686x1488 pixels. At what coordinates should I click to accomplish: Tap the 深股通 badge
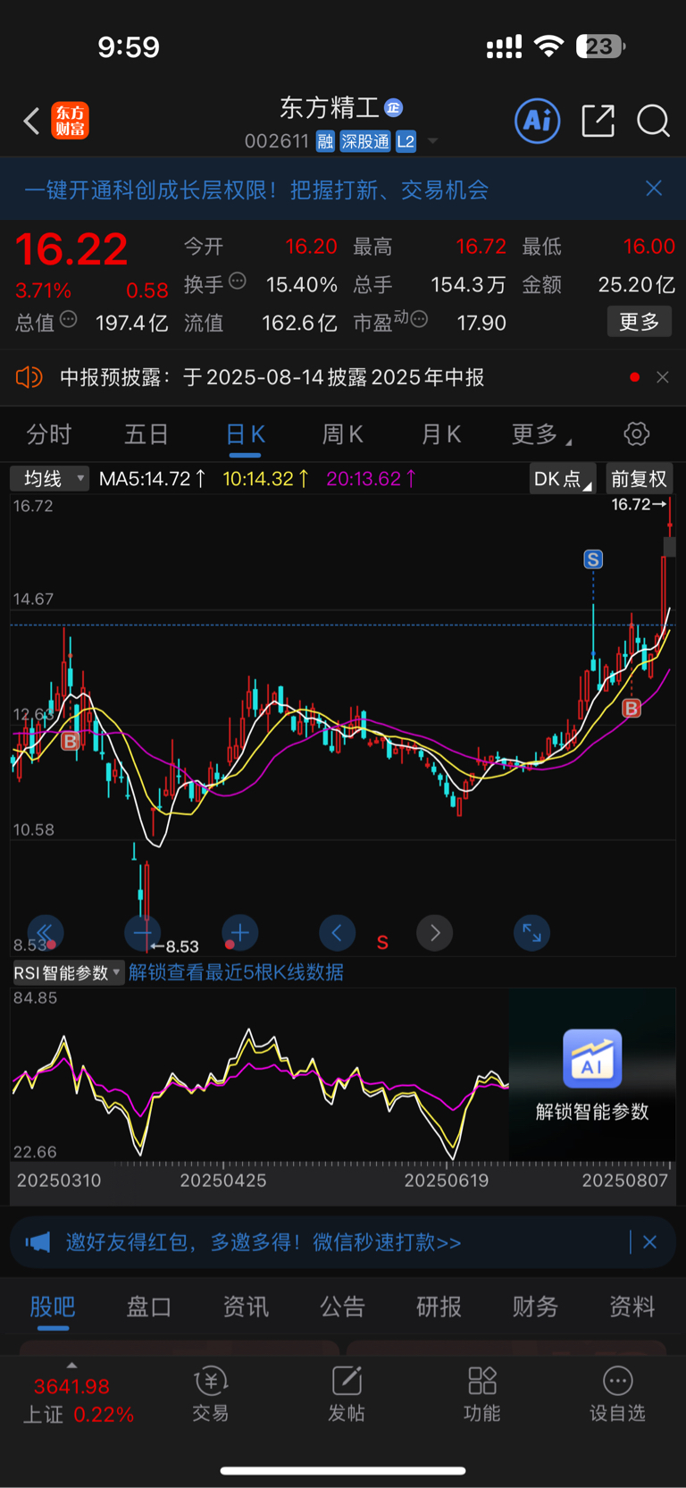[x=365, y=141]
